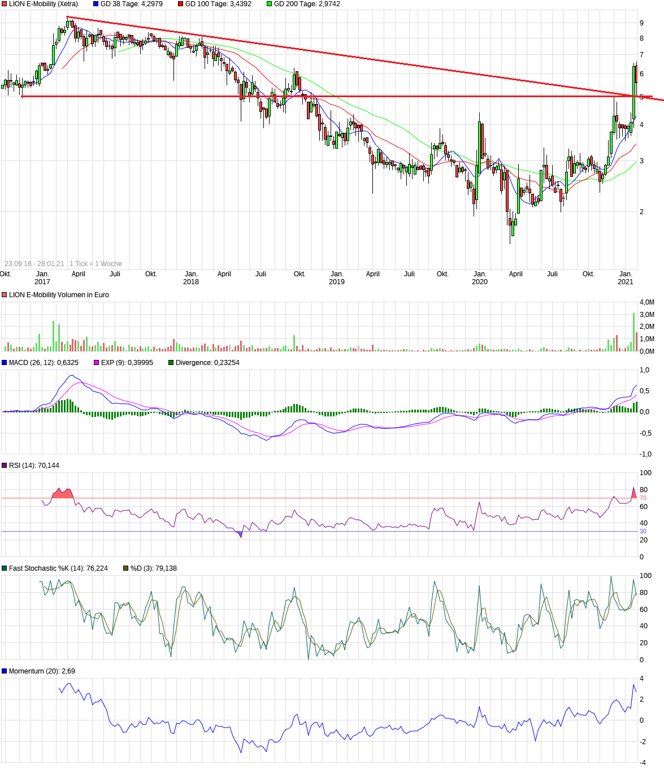The image size is (664, 769).
Task: Click the red LION E-Mobility (Xetra) legend swatch
Action: [5, 4]
